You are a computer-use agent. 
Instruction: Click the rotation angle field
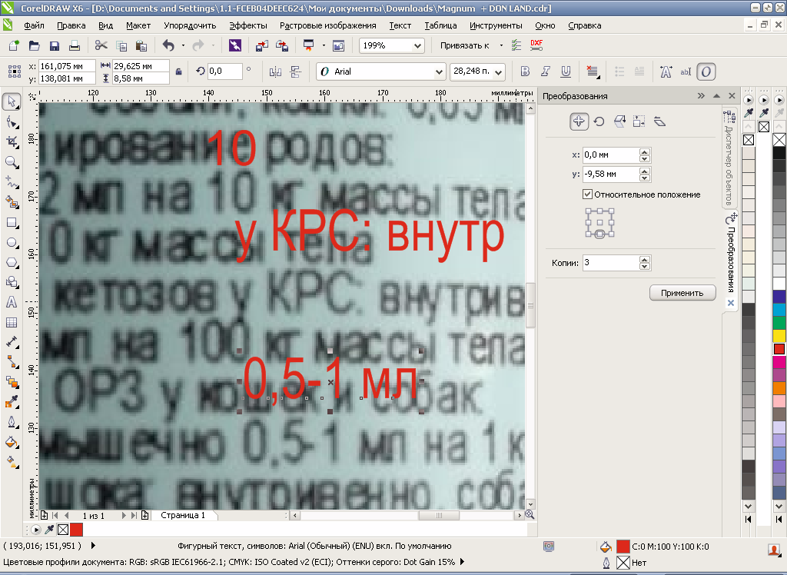click(225, 71)
